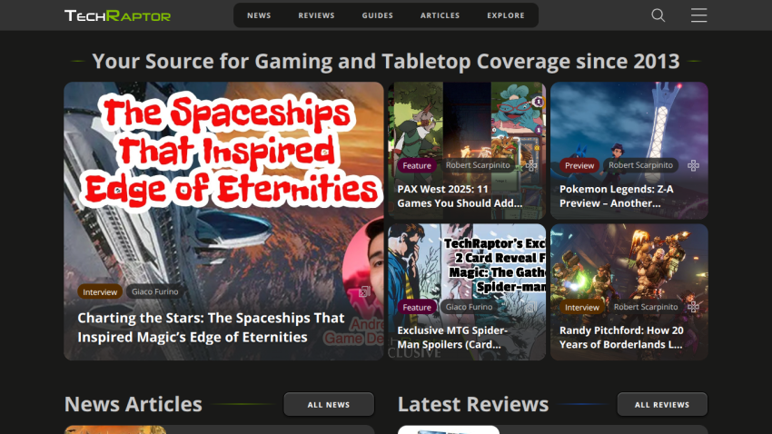The height and width of the screenshot is (434, 772).
Task: Click Interview tag on Spaceships article
Action: pos(100,291)
